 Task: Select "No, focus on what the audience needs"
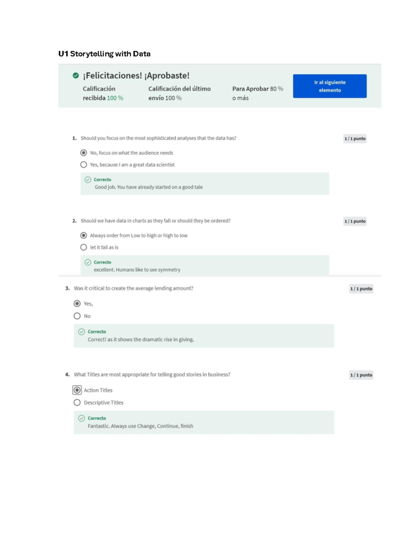click(x=83, y=153)
